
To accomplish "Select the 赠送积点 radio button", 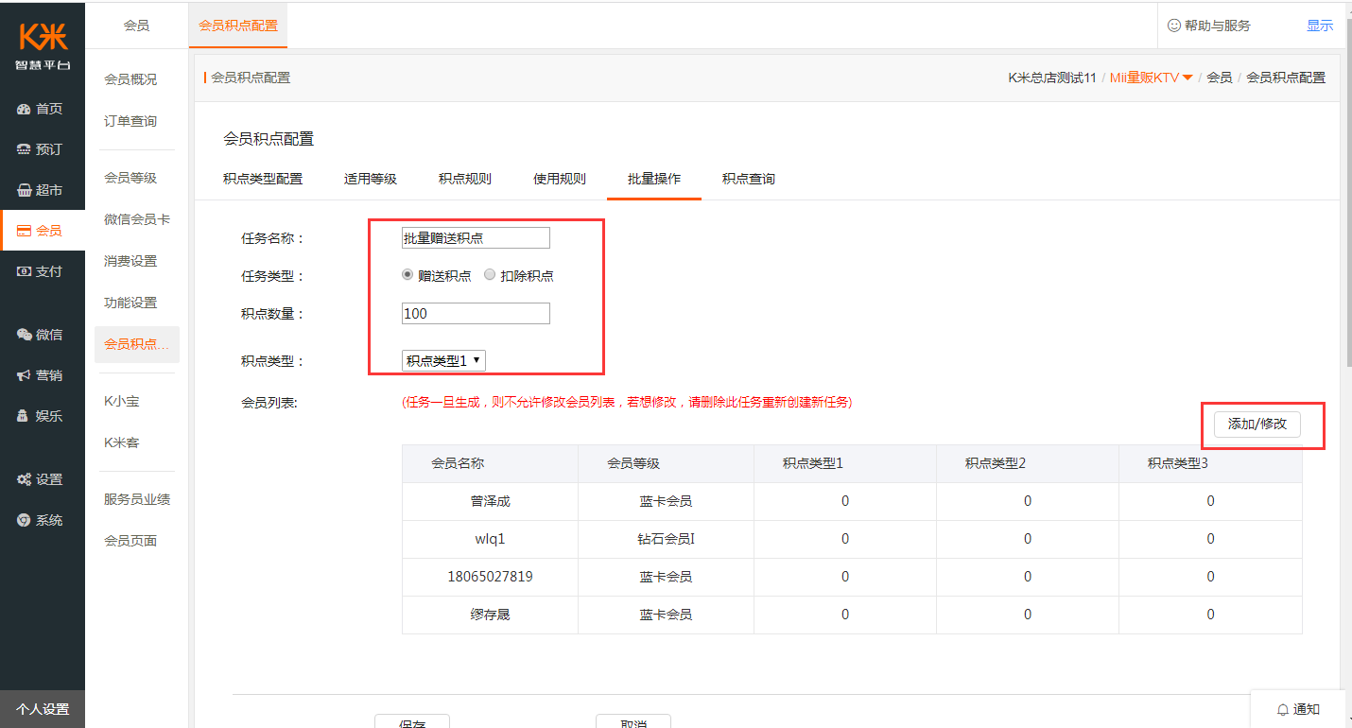I will [x=407, y=275].
